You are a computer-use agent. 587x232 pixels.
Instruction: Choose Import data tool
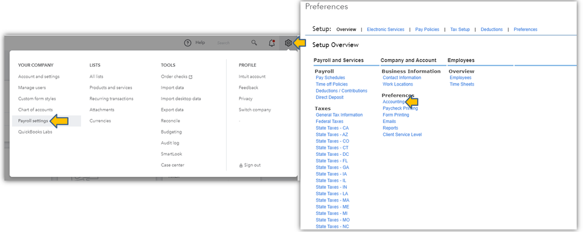click(172, 88)
